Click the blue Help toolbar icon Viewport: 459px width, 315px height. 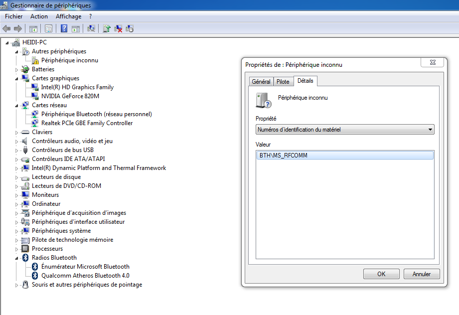(x=64, y=29)
